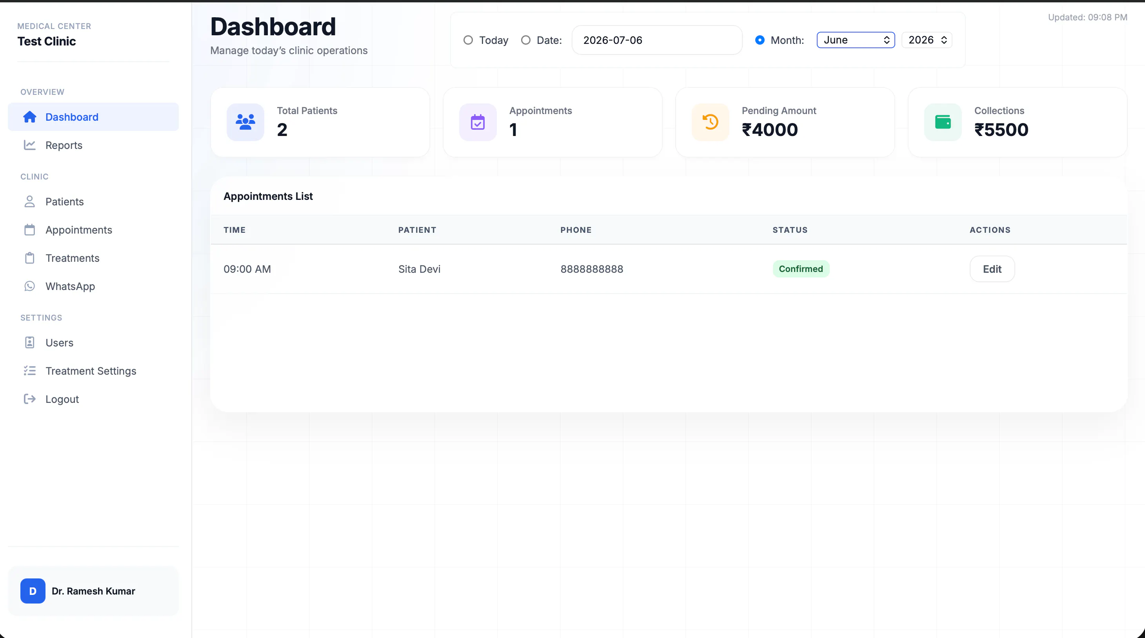Click the PATIENT column header
This screenshot has width=1145, height=638.
[417, 230]
